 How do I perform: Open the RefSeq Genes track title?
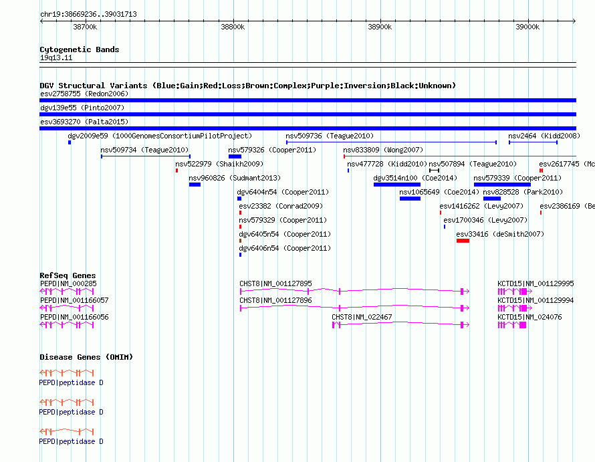68,275
